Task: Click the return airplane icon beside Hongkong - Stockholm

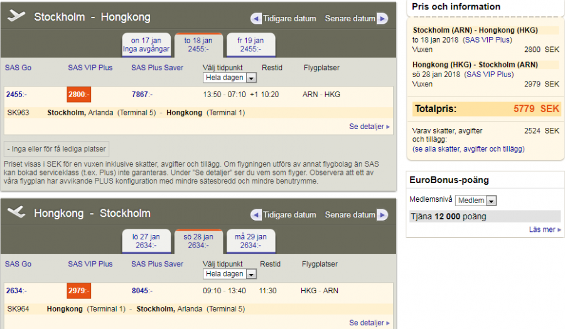Action: coord(16,212)
